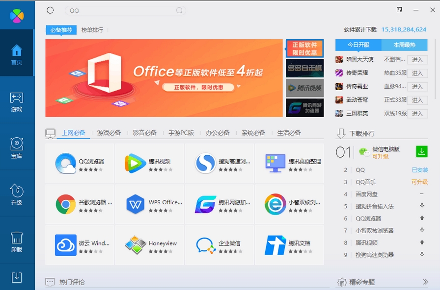Click the search magnifier icon

[x=179, y=11]
